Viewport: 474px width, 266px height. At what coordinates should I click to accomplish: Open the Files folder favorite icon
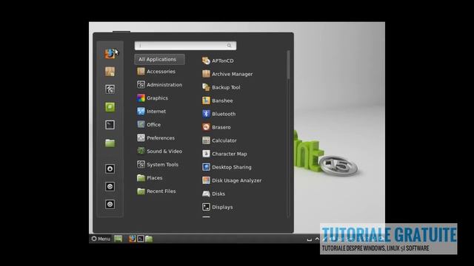[110, 143]
